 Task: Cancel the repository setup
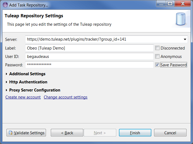pyautogui.click(x=170, y=133)
